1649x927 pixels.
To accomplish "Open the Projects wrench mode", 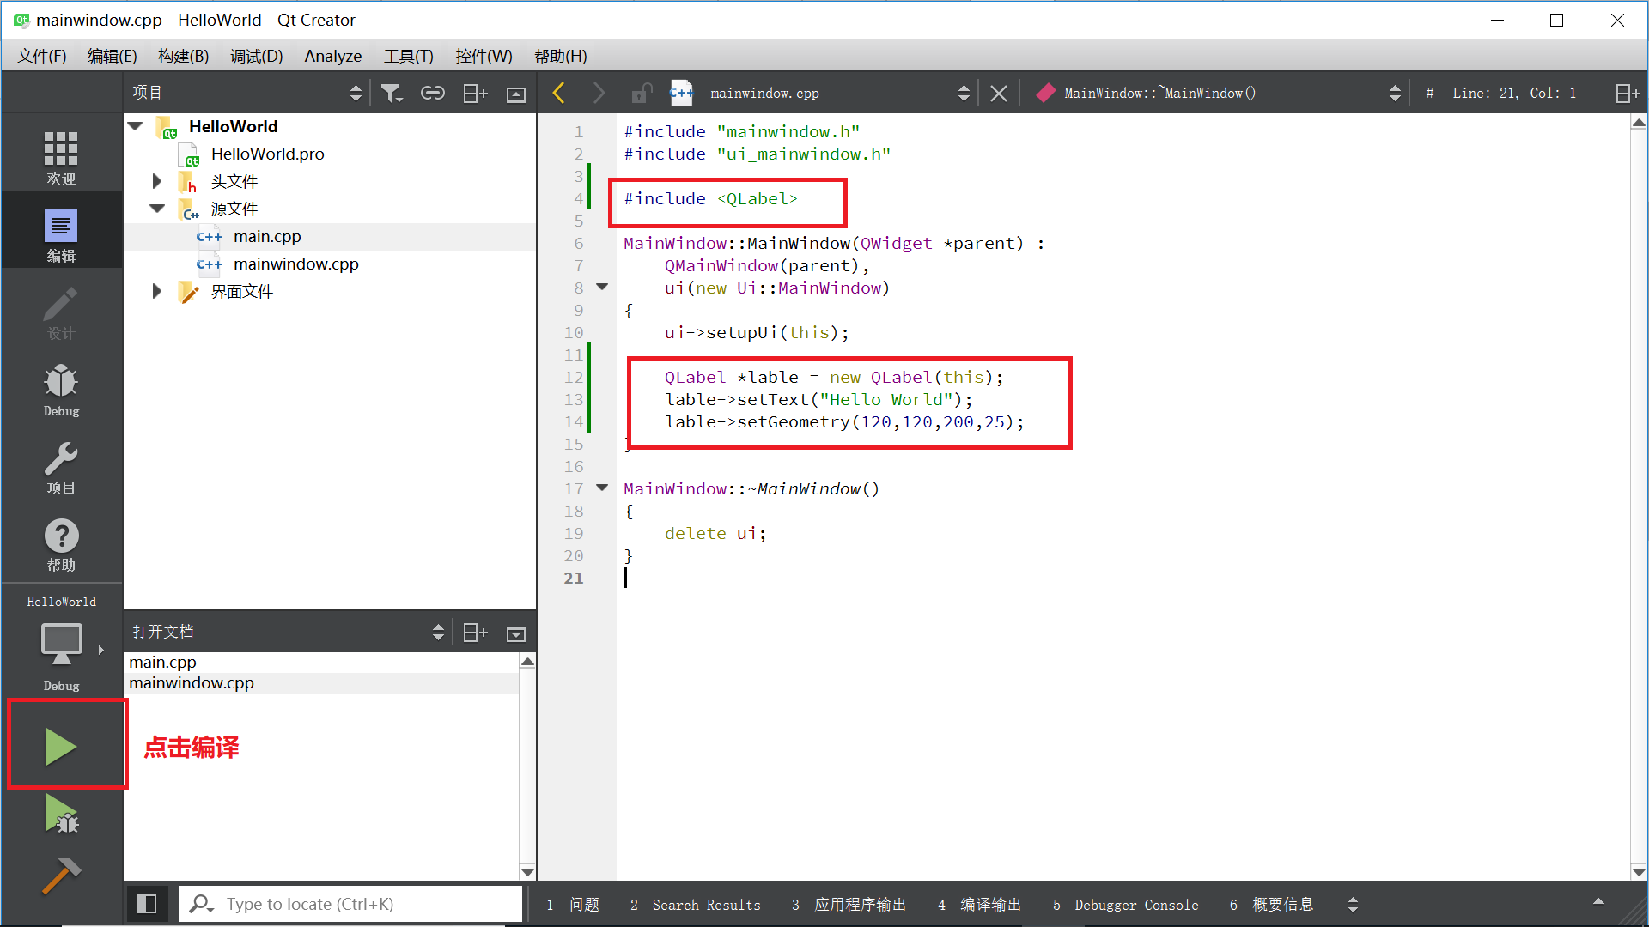I will pos(61,469).
